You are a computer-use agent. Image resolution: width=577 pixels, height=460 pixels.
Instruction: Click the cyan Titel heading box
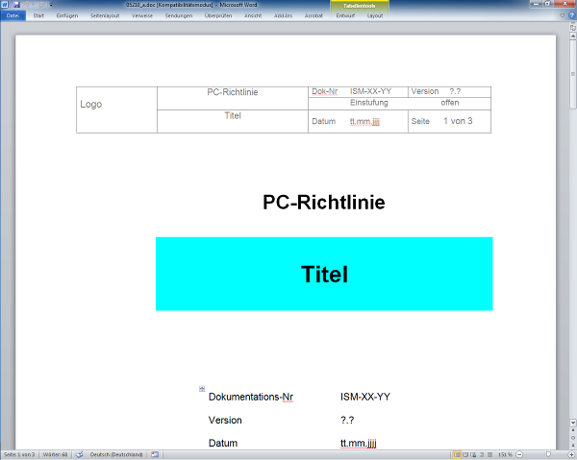[324, 274]
